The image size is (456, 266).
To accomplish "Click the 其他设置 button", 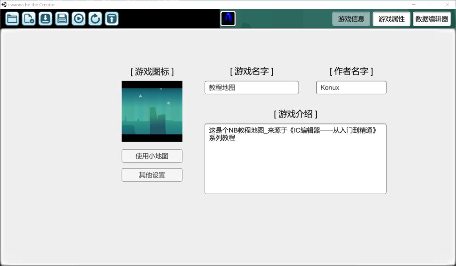I will pos(152,175).
